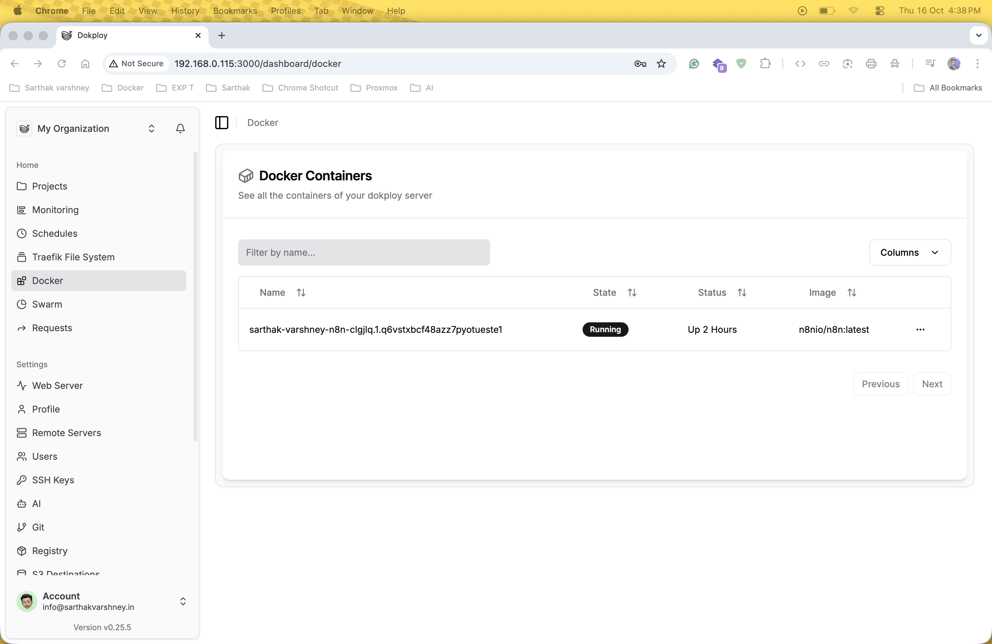
Task: Click the Previous pagination button
Action: (880, 384)
